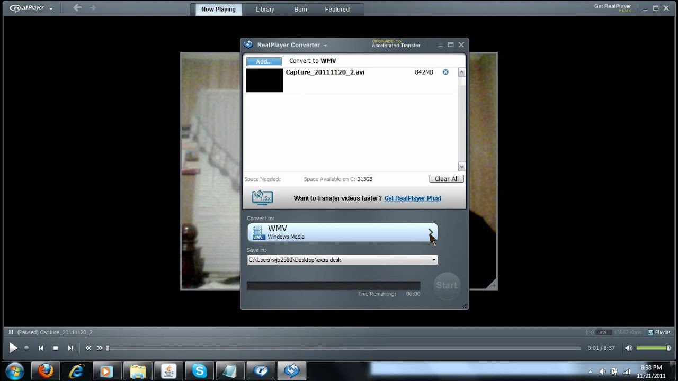Click the 1.5x accelerated transfer icon
Image resolution: width=678 pixels, height=381 pixels.
262,198
